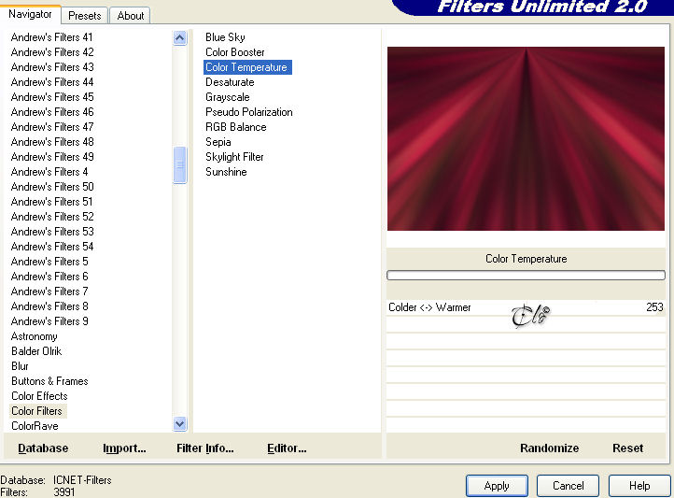Click Randomize filter settings
This screenshot has height=498, width=674.
(x=549, y=448)
